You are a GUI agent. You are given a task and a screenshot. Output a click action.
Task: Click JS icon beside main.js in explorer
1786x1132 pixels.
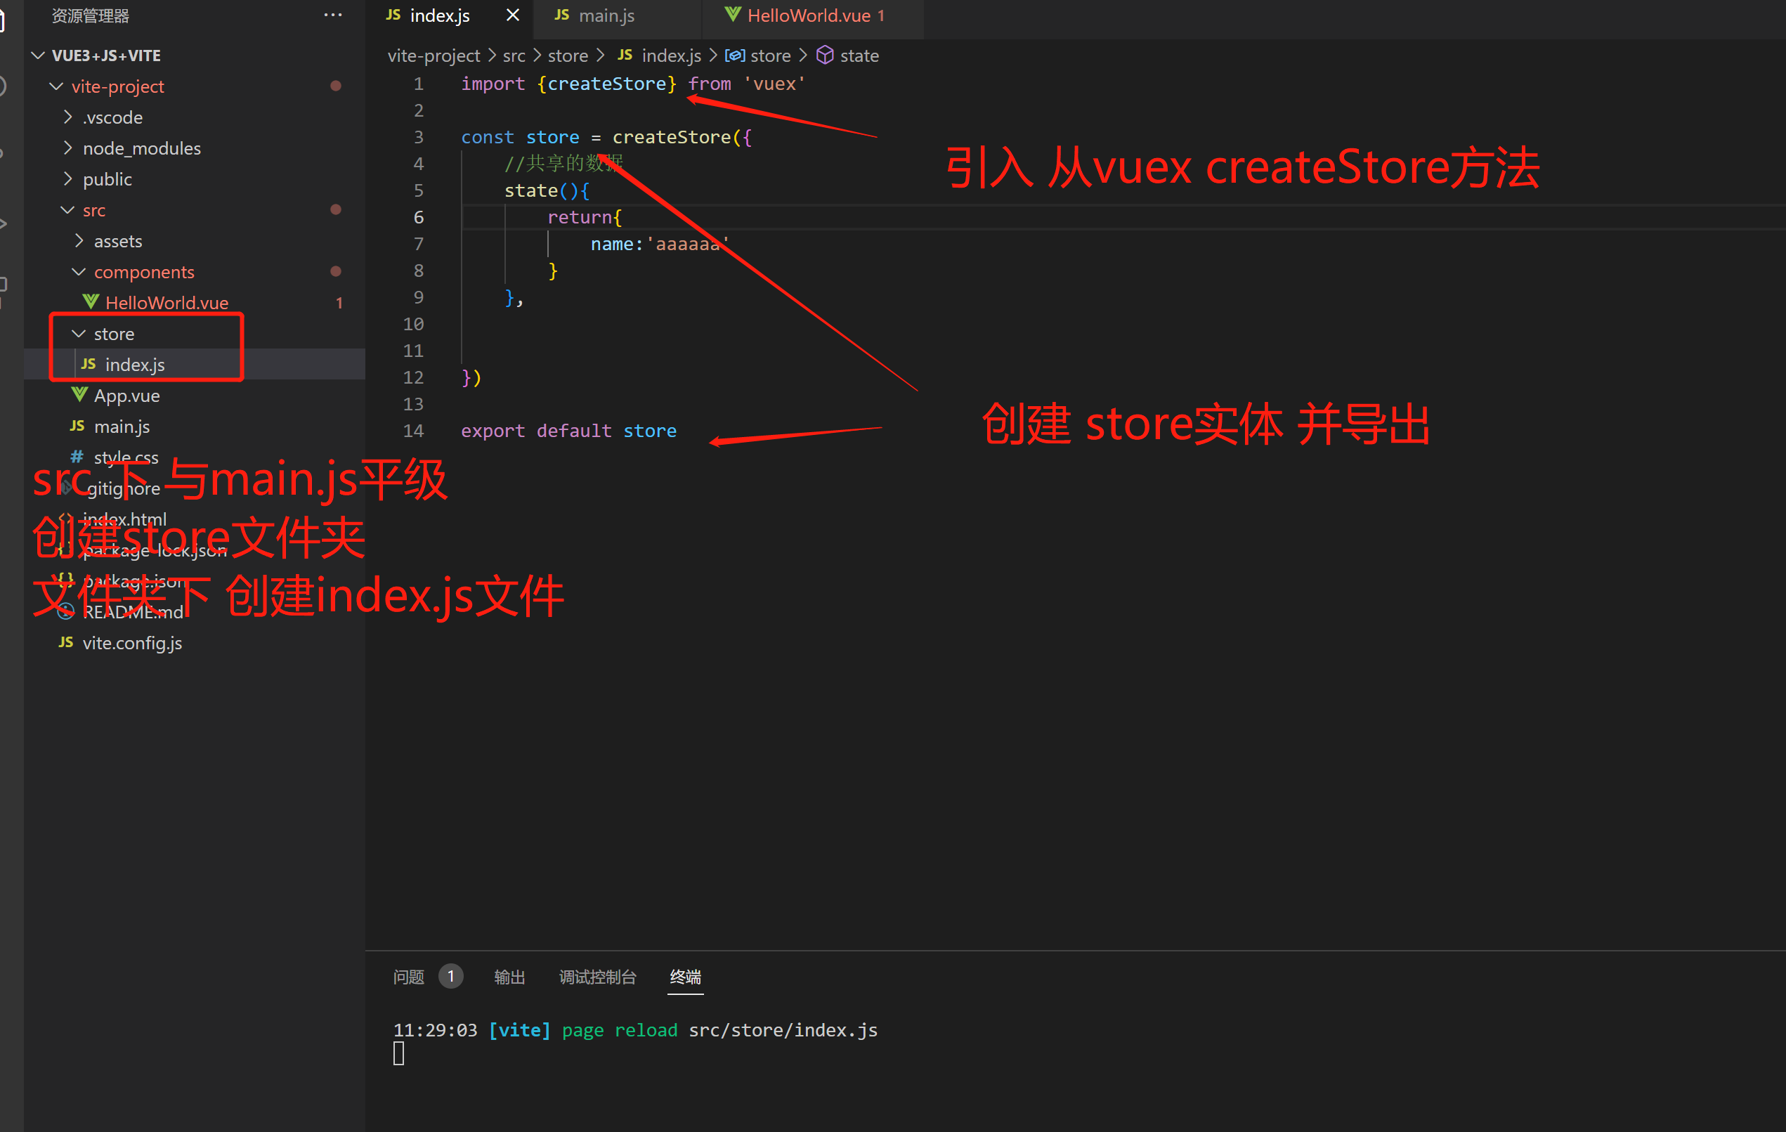(77, 426)
